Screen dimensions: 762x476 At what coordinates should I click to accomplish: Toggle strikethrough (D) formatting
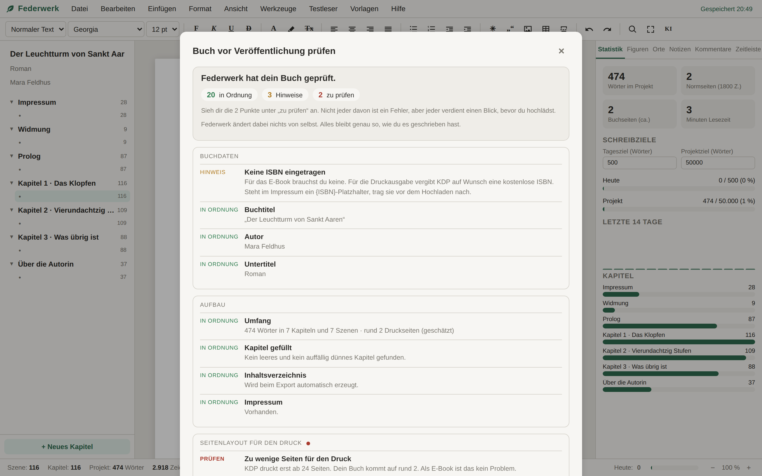249,29
